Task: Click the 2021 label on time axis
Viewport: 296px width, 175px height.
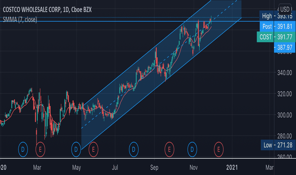Action: (232, 167)
